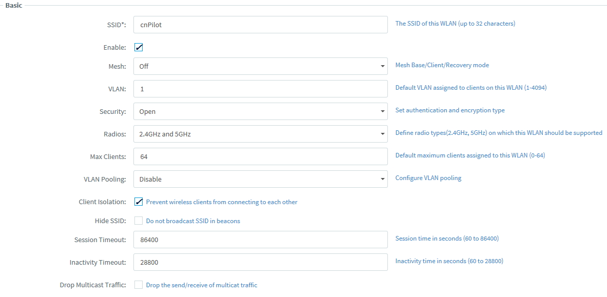The height and width of the screenshot is (297, 607).
Task: Click 'Drop the send/receive of multicat traffic' text
Action: pyautogui.click(x=202, y=285)
